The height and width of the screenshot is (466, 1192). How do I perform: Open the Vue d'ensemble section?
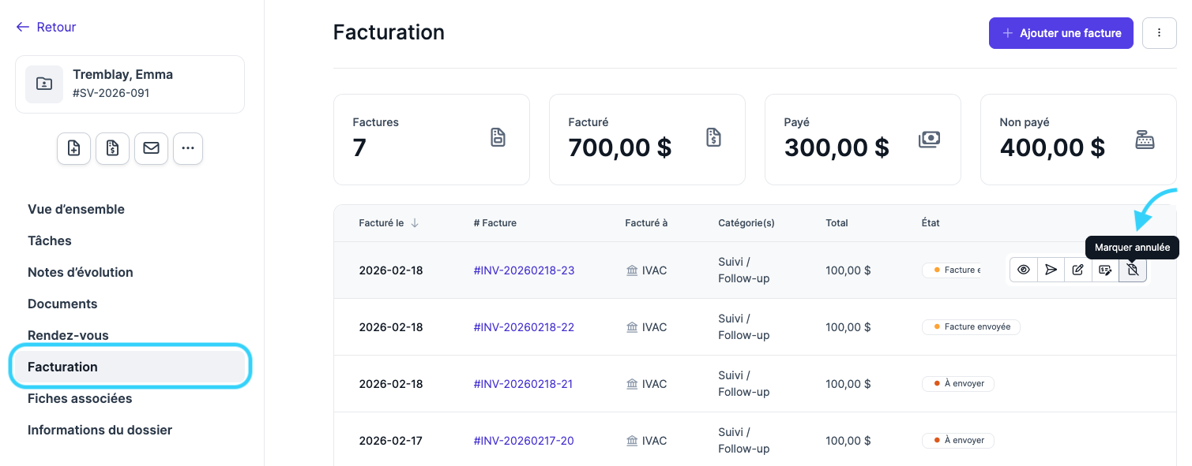point(76,209)
